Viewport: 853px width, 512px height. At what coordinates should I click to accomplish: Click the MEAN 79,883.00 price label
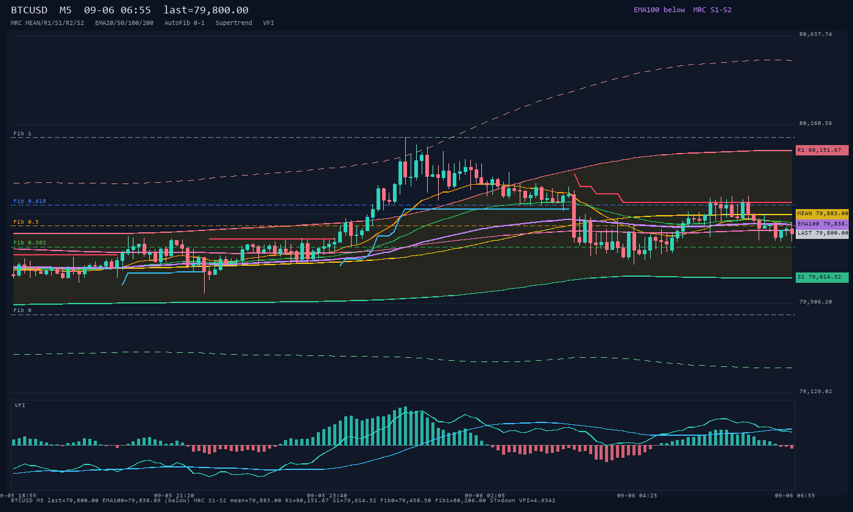pyautogui.click(x=822, y=213)
